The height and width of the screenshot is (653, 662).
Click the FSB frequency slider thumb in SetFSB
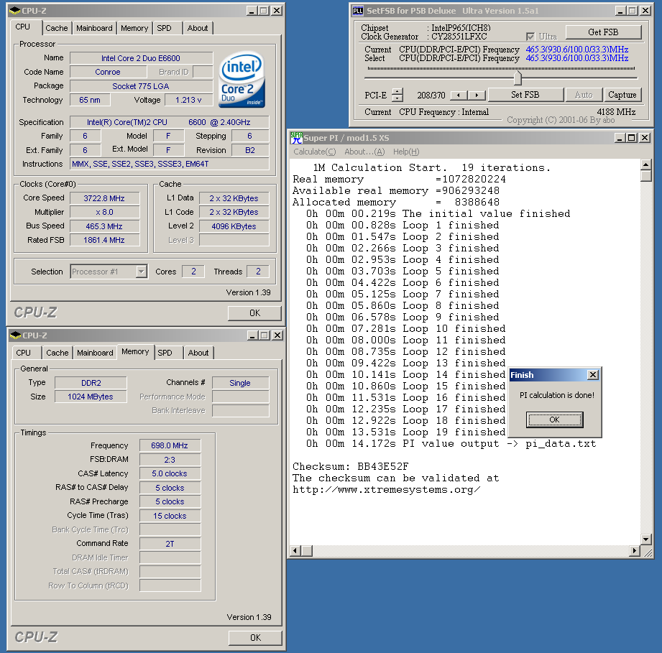[x=518, y=78]
